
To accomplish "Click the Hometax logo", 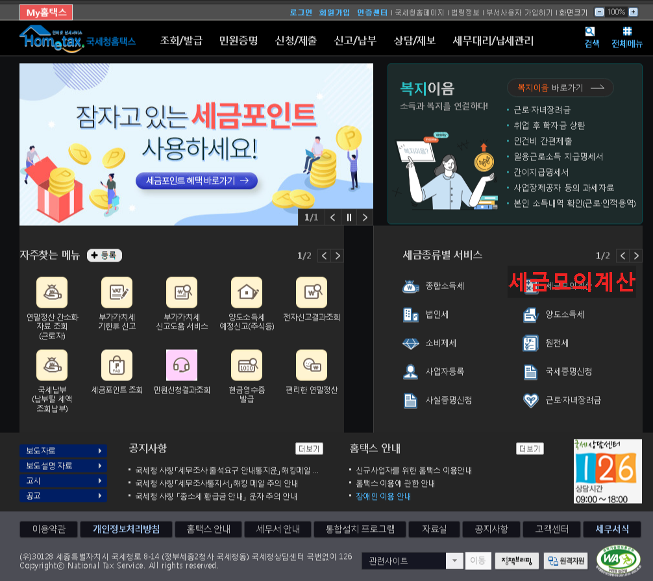I will (78, 39).
